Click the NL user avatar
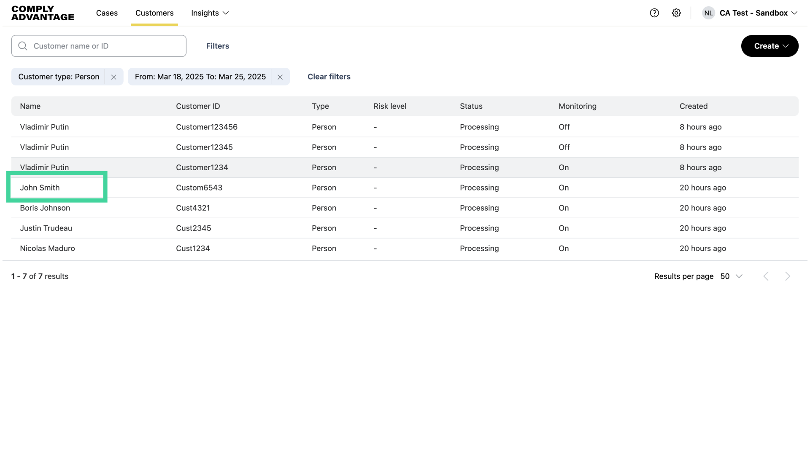Image resolution: width=810 pixels, height=455 pixels. (x=708, y=13)
